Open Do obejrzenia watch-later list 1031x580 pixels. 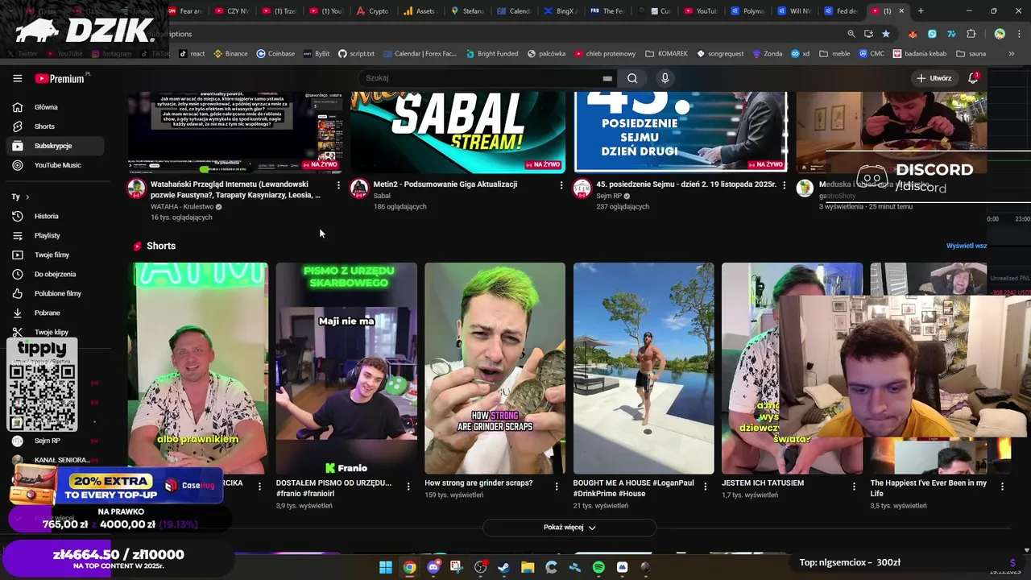pos(55,274)
